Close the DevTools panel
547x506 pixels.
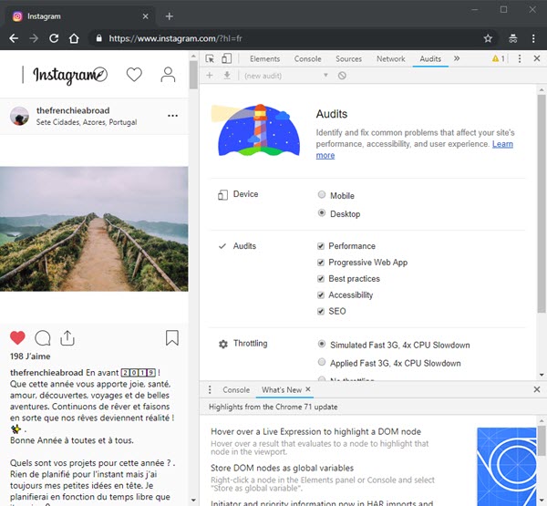click(537, 58)
